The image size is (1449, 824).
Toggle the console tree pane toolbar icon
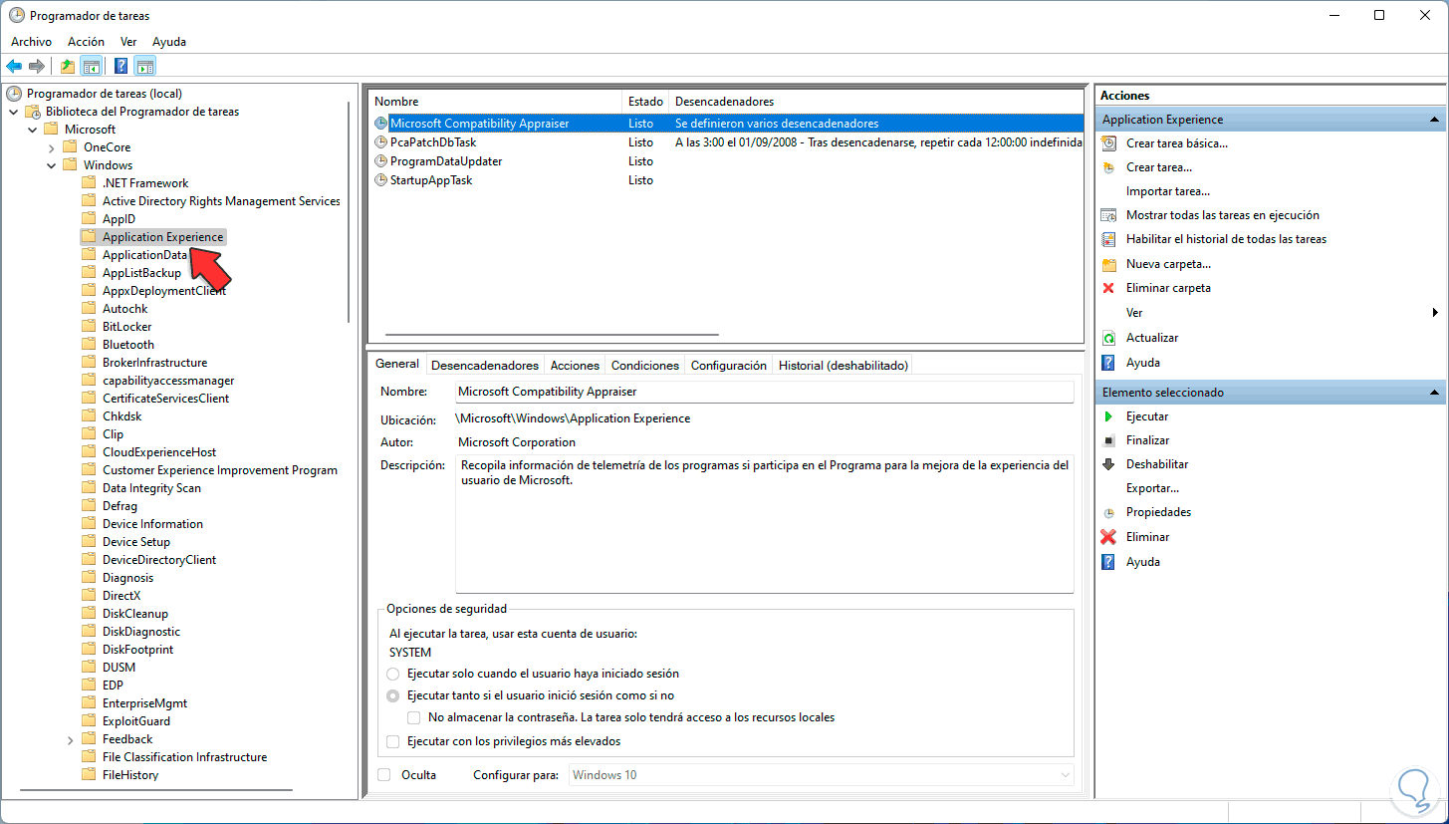pos(91,66)
